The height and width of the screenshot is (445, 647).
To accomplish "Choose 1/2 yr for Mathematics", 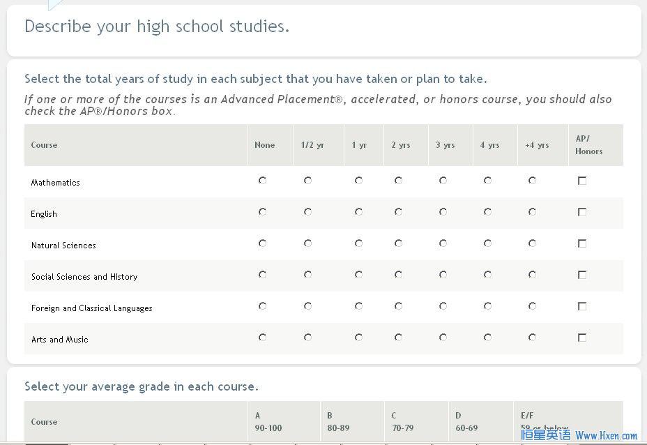I will (307, 181).
